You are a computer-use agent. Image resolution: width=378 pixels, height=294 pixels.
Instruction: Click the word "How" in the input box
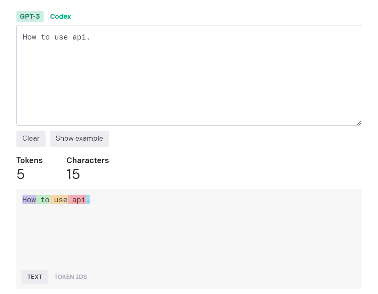tap(29, 37)
